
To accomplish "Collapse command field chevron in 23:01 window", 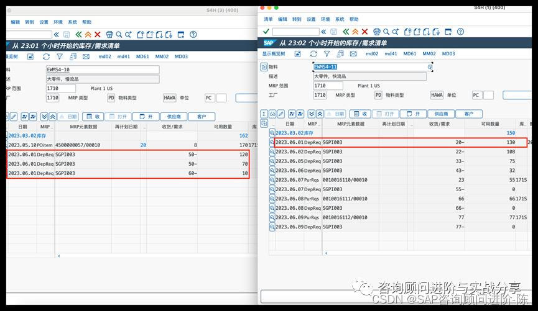I will tap(56, 34).
